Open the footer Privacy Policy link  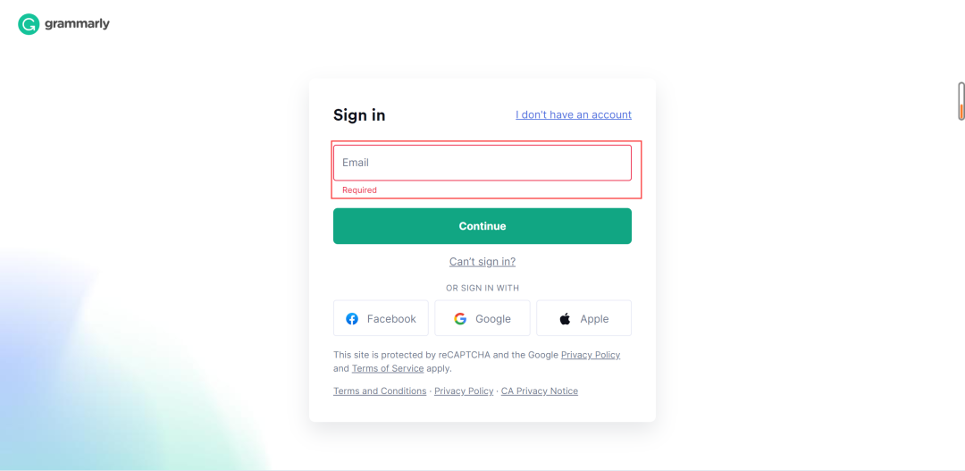(464, 391)
